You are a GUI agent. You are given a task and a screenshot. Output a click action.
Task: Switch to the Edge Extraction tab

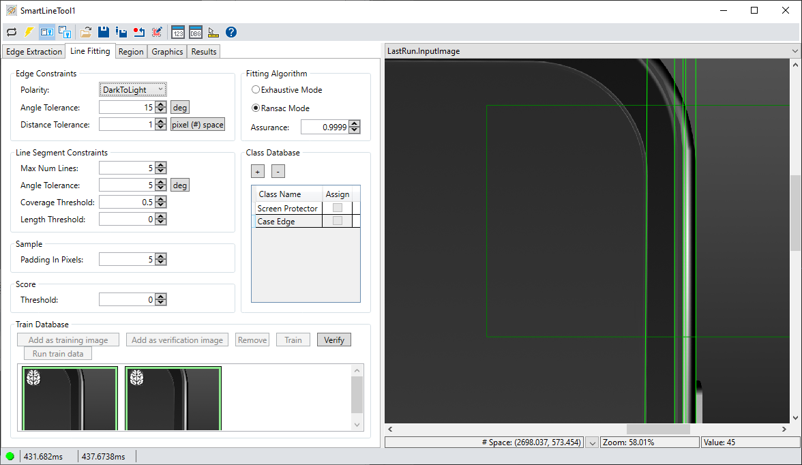33,51
